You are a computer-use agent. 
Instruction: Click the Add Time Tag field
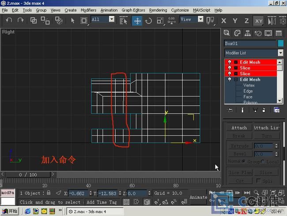[x=102, y=202]
